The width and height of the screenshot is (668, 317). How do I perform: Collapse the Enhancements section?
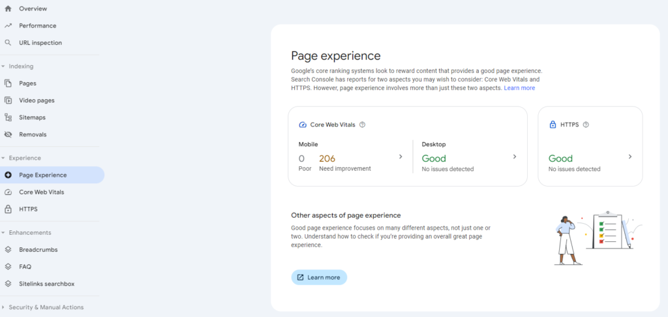coord(3,233)
